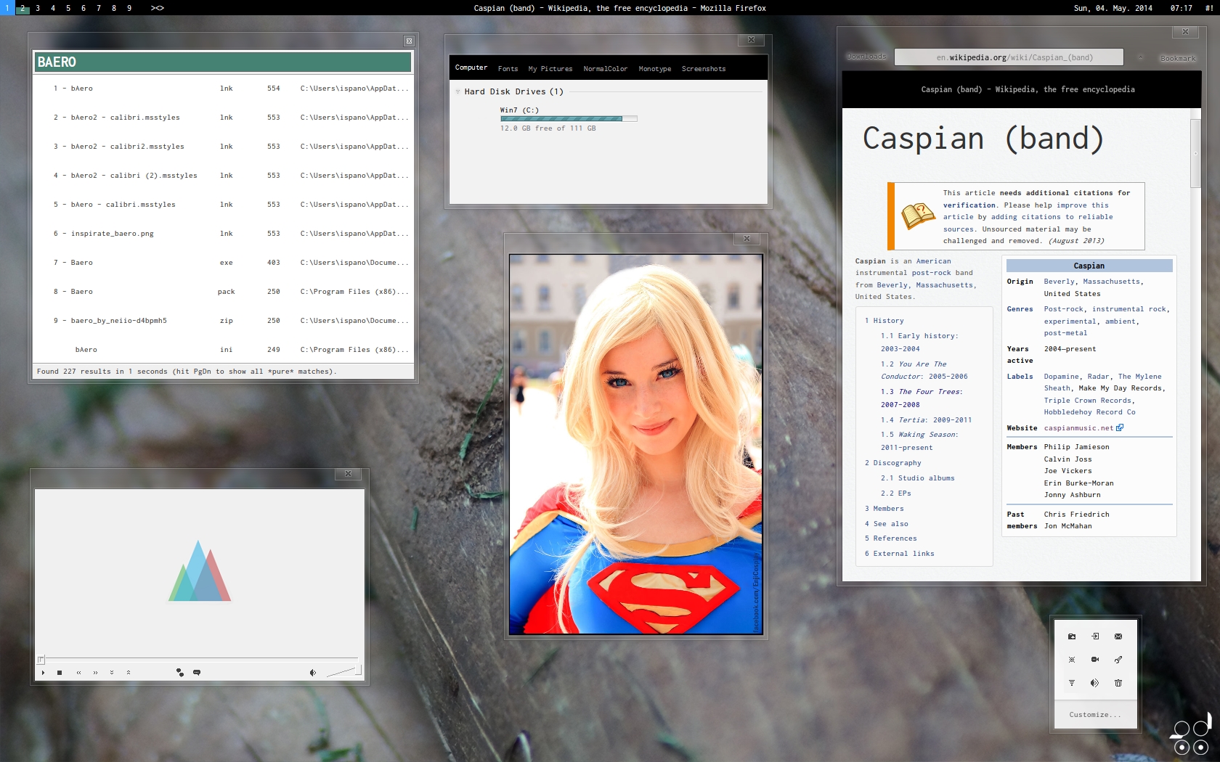Open the caspianmusic.net website link
The width and height of the screenshot is (1220, 762).
[1079, 428]
